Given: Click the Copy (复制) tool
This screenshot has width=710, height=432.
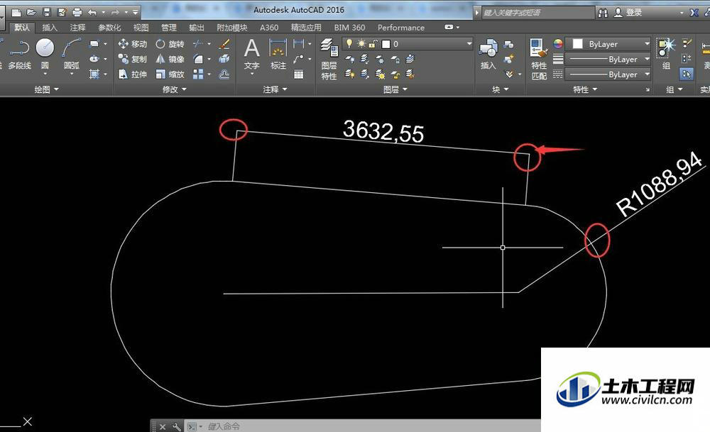Looking at the screenshot, I should 133,59.
